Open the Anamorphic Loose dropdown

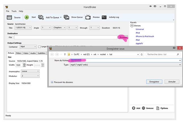[x=30, y=71]
